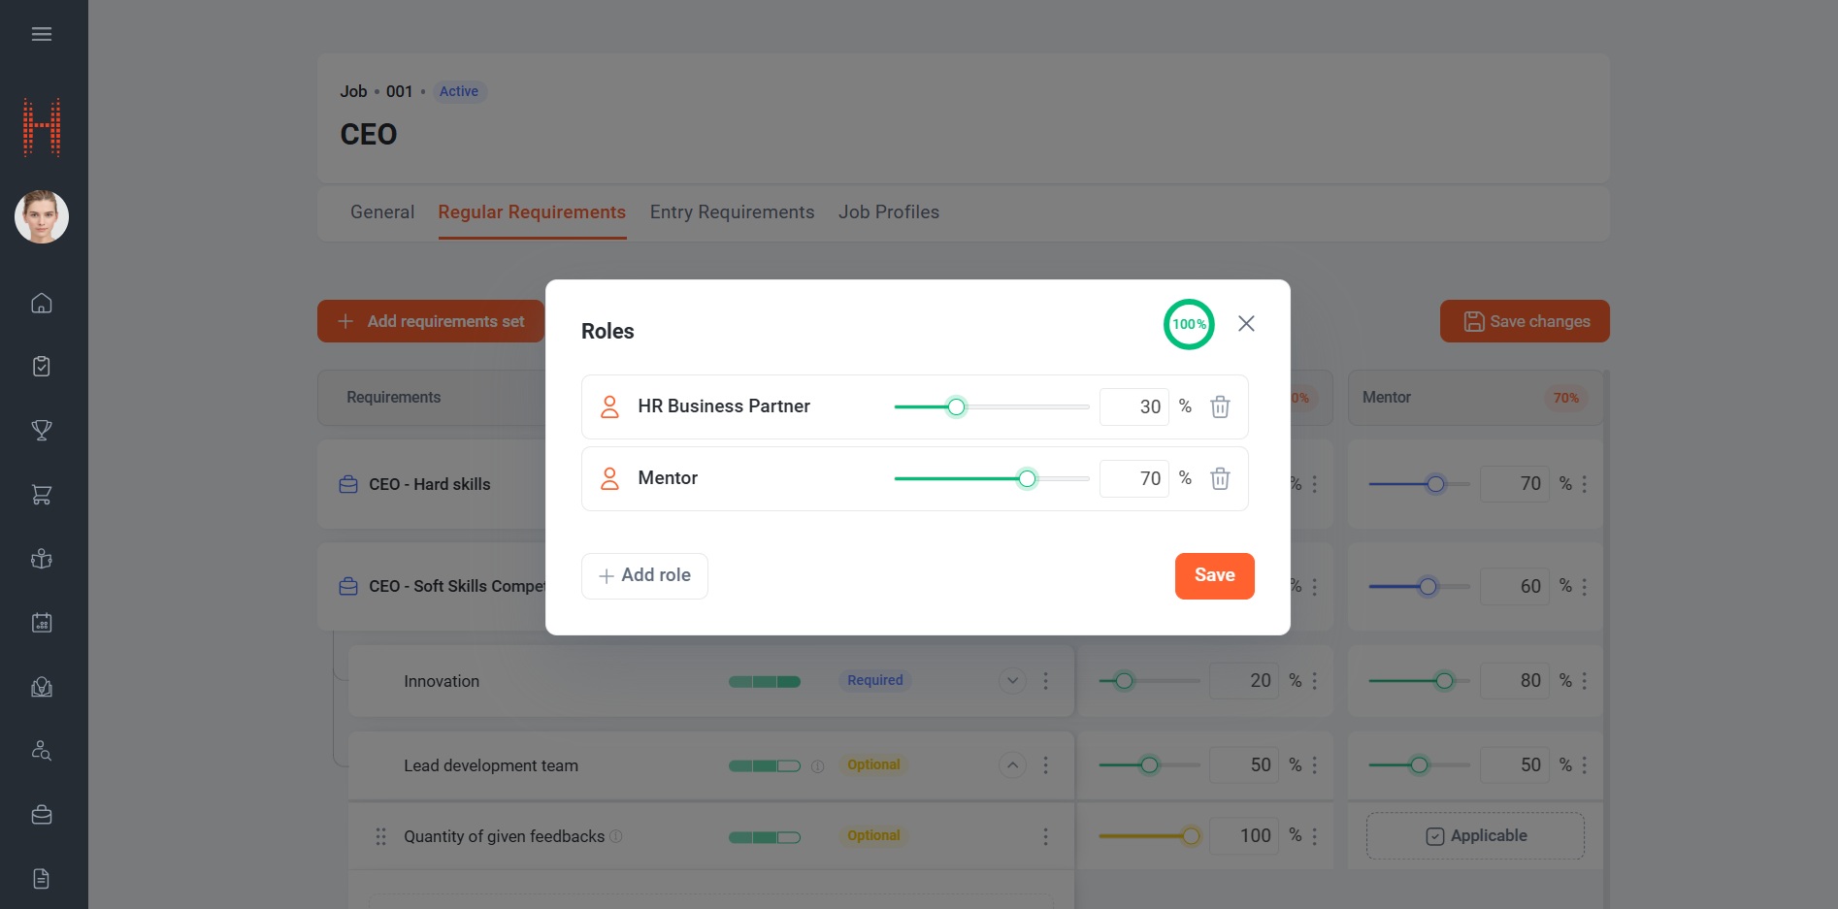The width and height of the screenshot is (1838, 909).
Task: Open the people search sidebar icon
Action: point(42,750)
